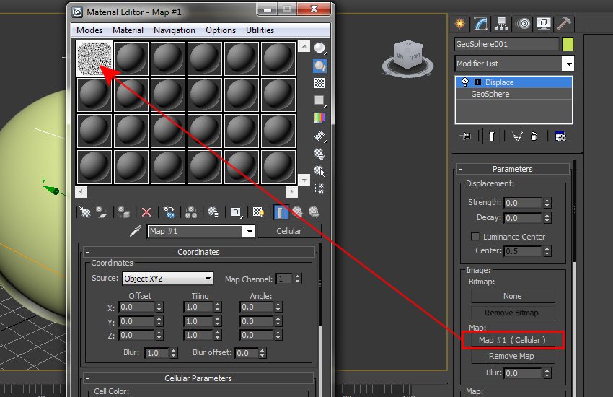Click the Reset Map/Mtl (red X) icon
Image resolution: width=613 pixels, height=397 pixels.
(146, 212)
